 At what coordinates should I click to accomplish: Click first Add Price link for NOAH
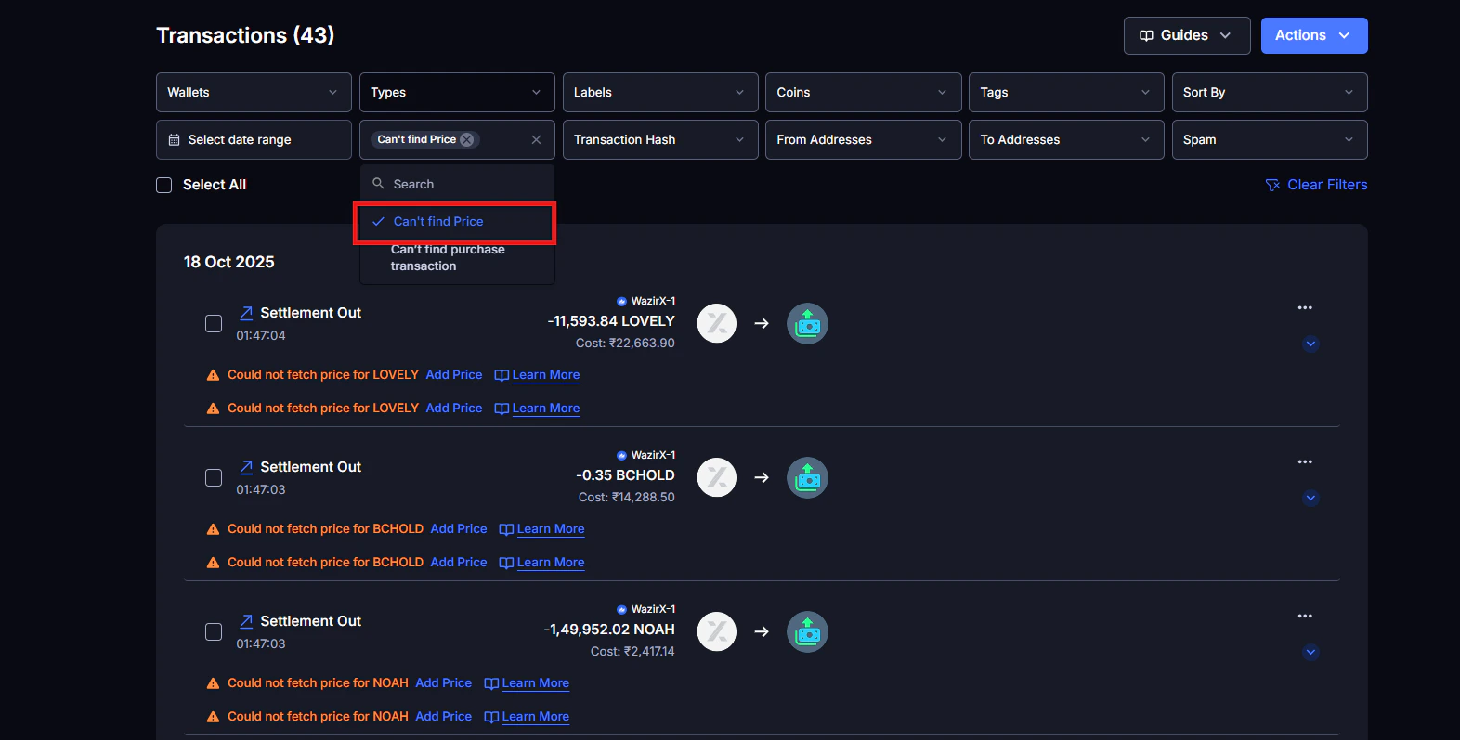[444, 683]
